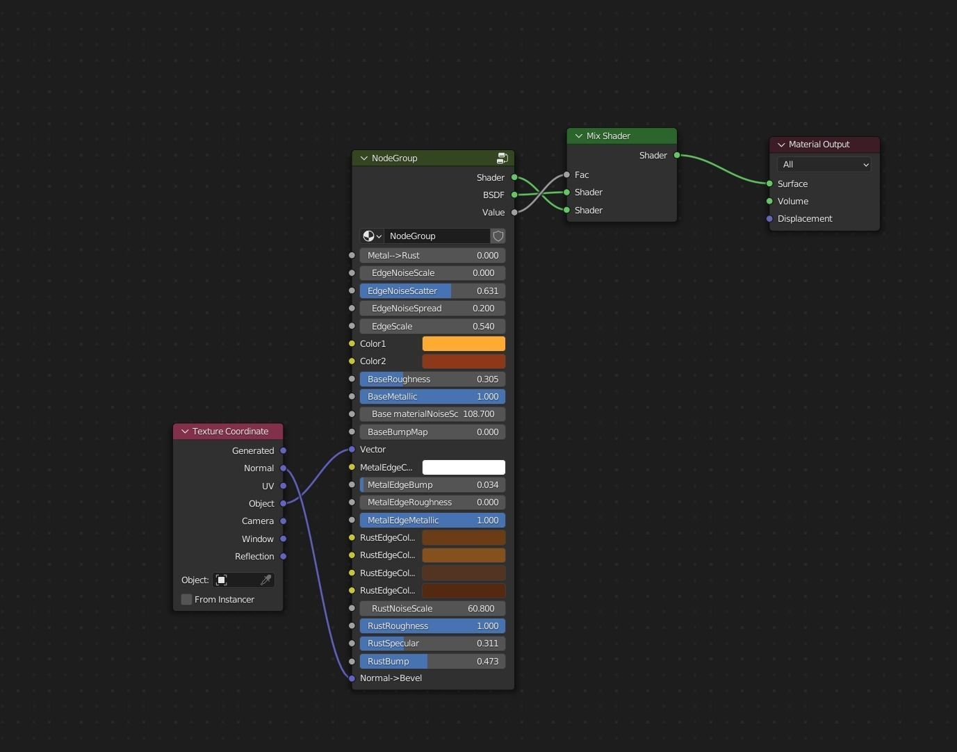Viewport: 957px width, 752px height.
Task: Click the Shader output socket of Mix Shader
Action: coord(678,155)
